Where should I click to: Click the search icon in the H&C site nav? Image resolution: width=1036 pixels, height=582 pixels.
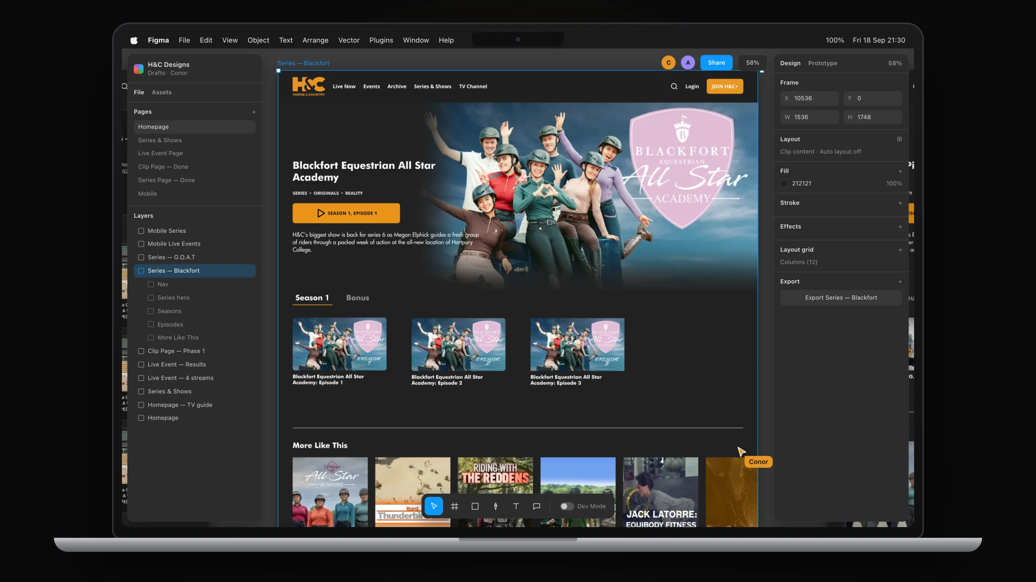(674, 86)
